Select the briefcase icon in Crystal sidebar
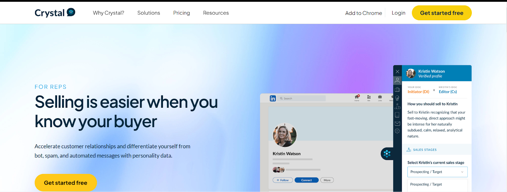 (397, 89)
